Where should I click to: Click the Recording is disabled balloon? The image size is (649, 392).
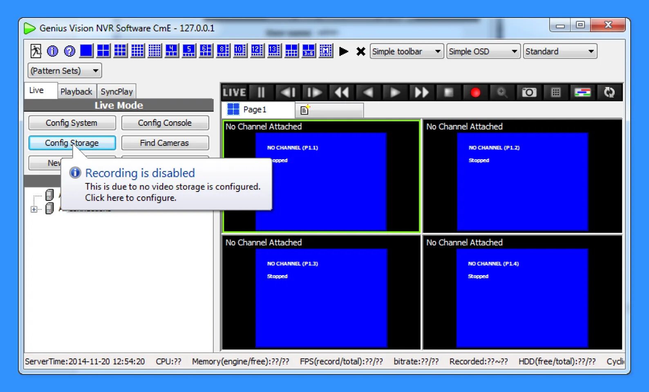point(166,184)
